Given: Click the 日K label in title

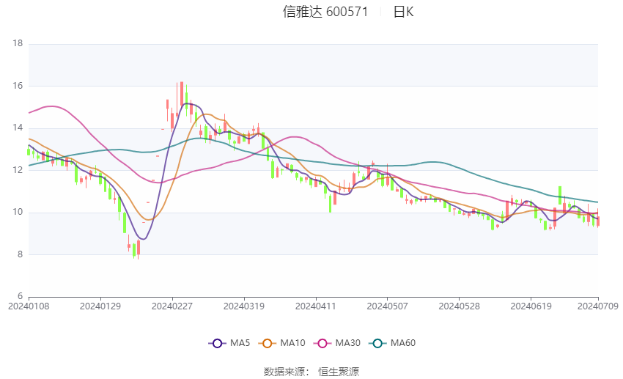Looking at the screenshot, I should click(x=404, y=12).
